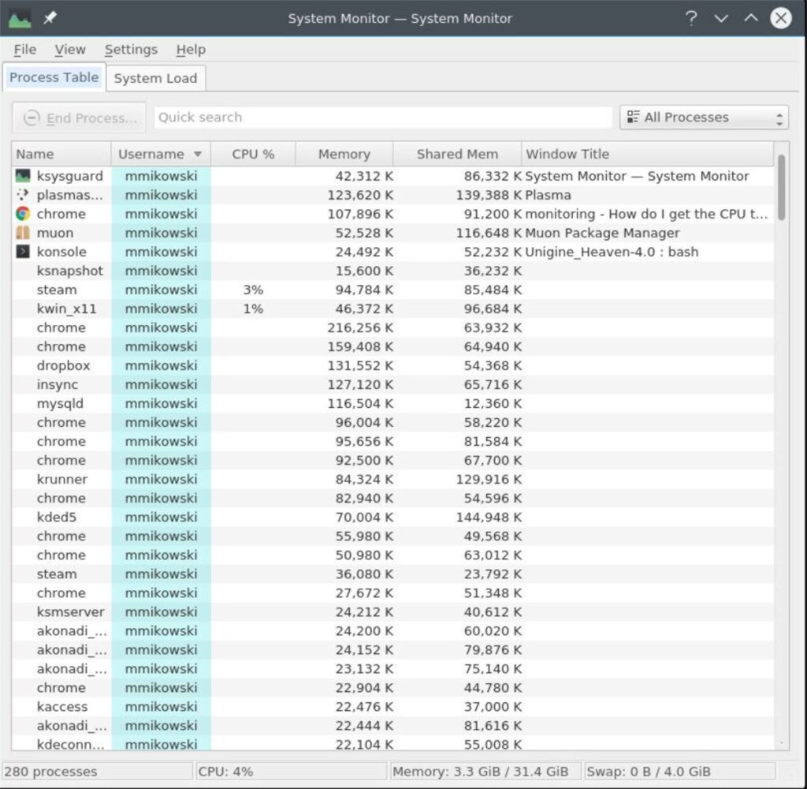Open contextual help via question mark icon
Screen dimensions: 807x789
pyautogui.click(x=691, y=18)
